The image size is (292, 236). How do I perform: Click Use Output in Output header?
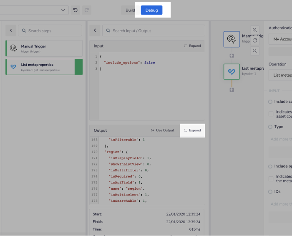click(x=163, y=130)
